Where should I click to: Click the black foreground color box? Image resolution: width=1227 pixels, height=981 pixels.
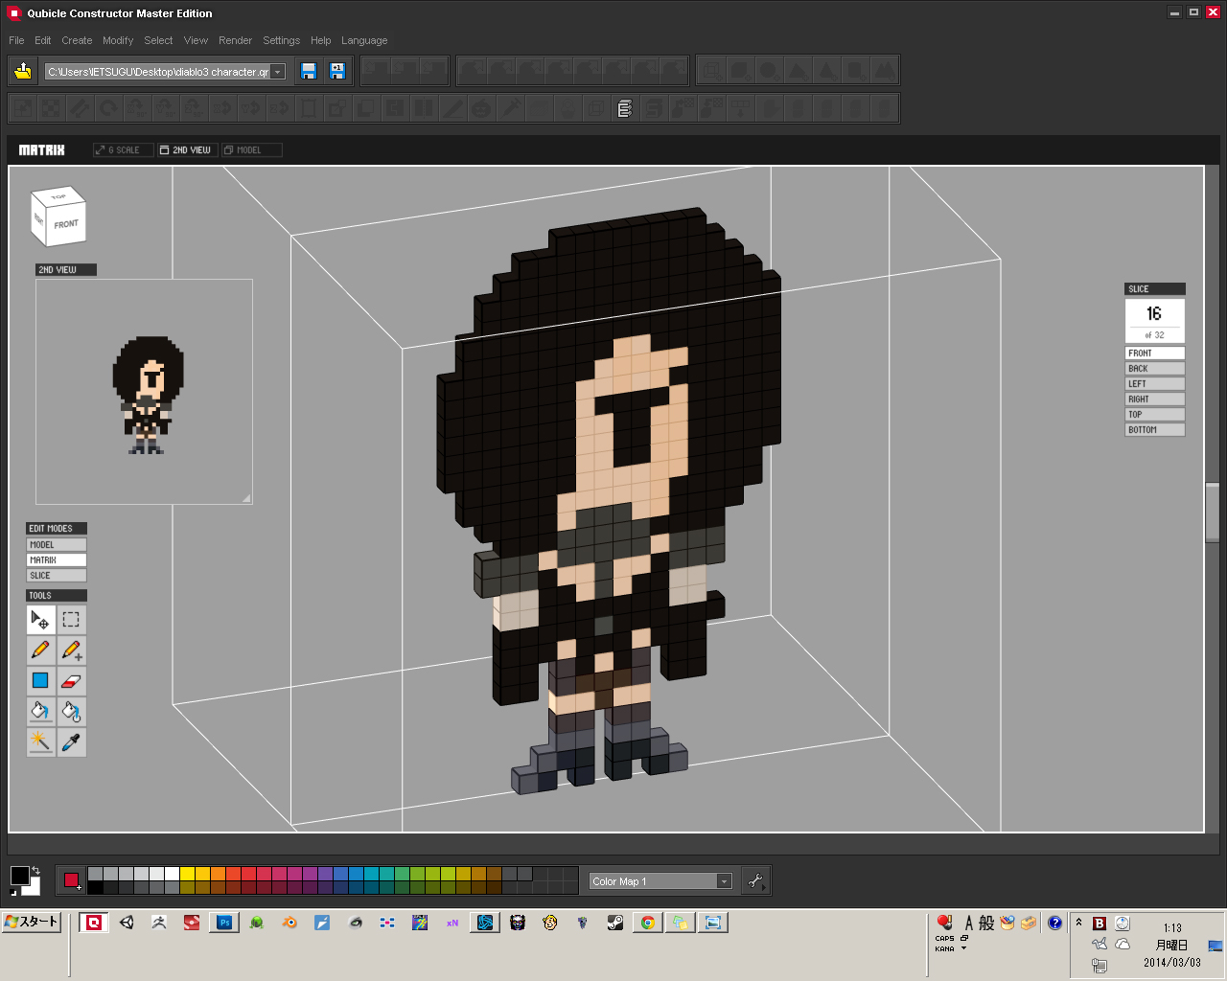click(19, 876)
